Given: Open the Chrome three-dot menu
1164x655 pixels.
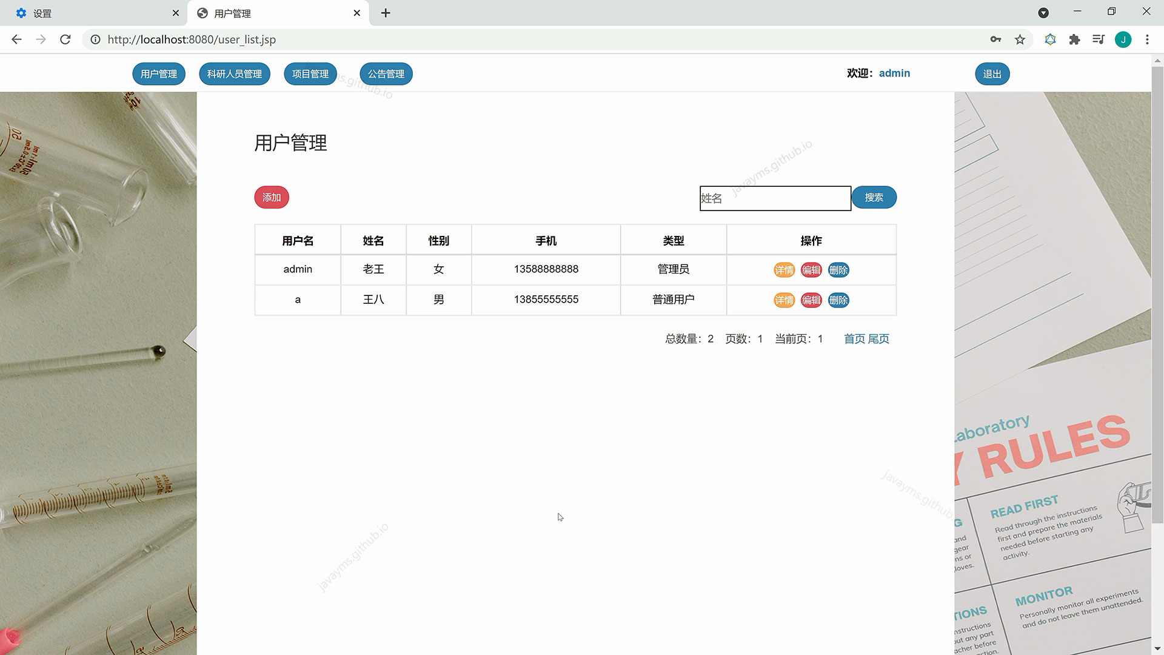Looking at the screenshot, I should click(1147, 39).
